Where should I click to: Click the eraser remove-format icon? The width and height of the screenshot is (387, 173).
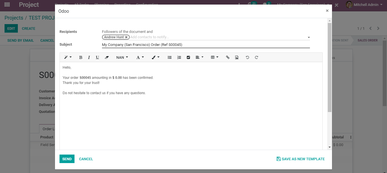pos(107,57)
